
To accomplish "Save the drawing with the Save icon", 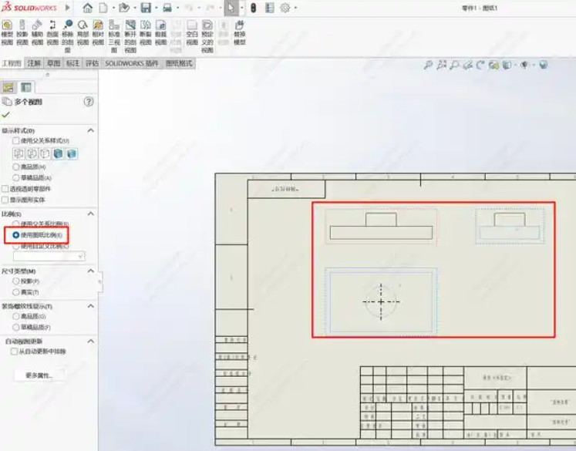I will (146, 8).
